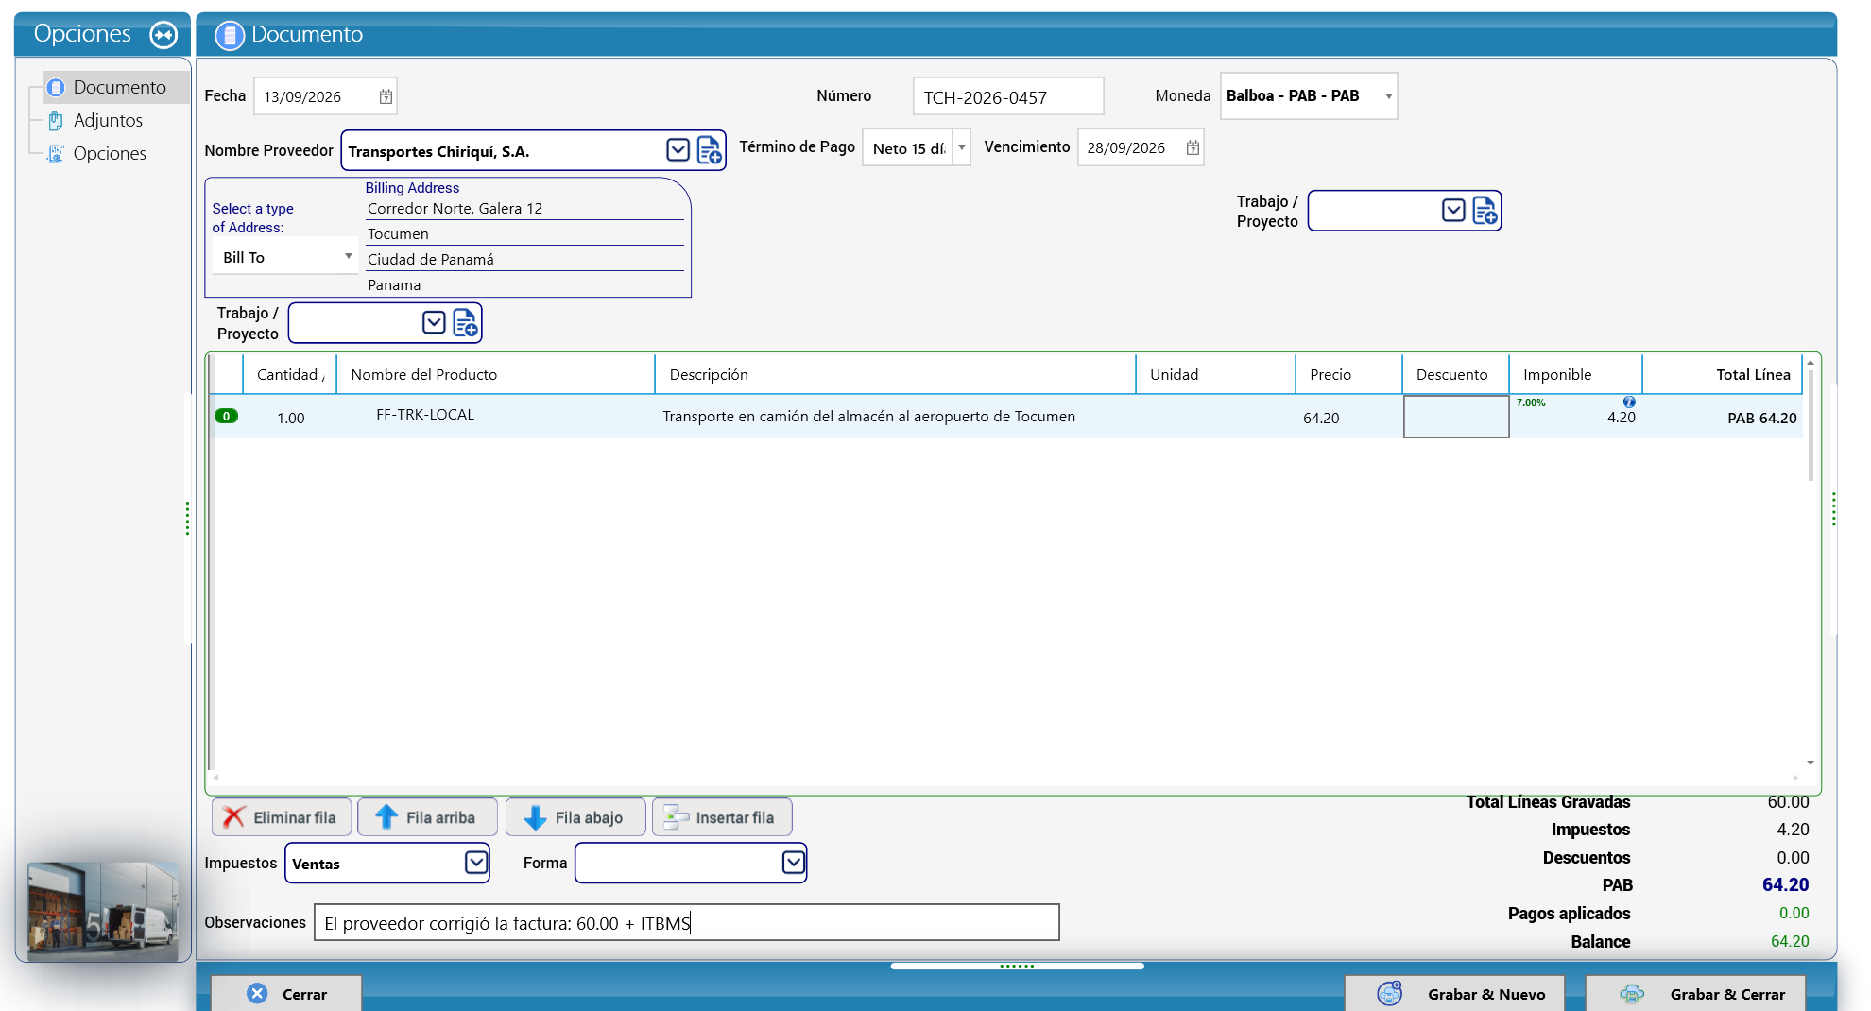
Task: Click the table scrollbar down arrow
Action: [1811, 763]
